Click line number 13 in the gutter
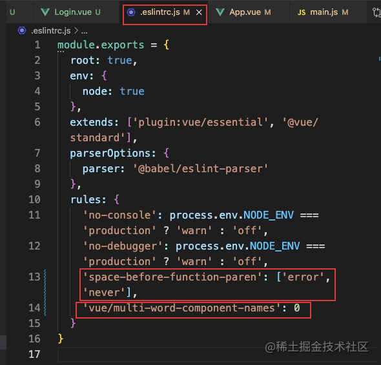The height and width of the screenshot is (365, 381). (x=34, y=277)
